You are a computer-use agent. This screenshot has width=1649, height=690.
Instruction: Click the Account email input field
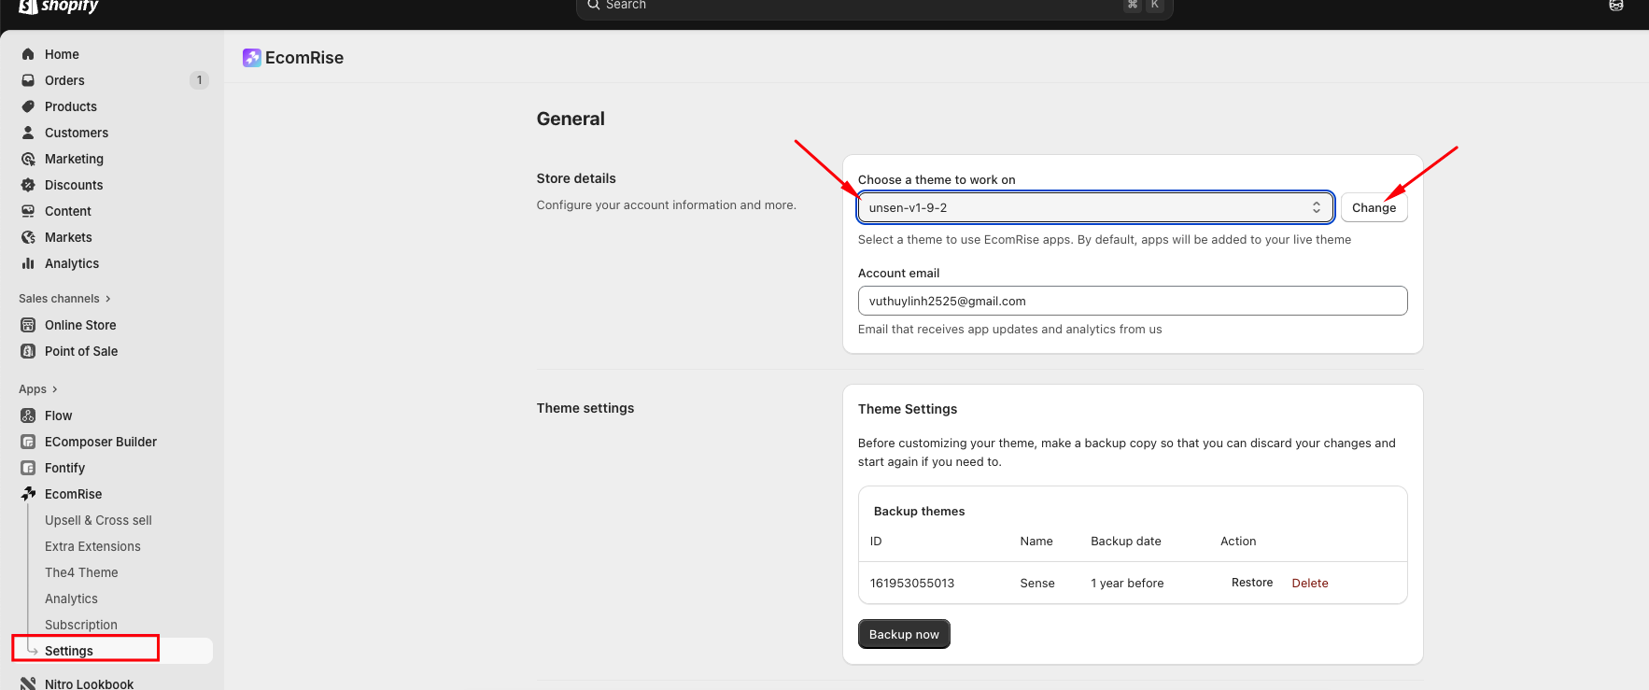[1133, 301]
